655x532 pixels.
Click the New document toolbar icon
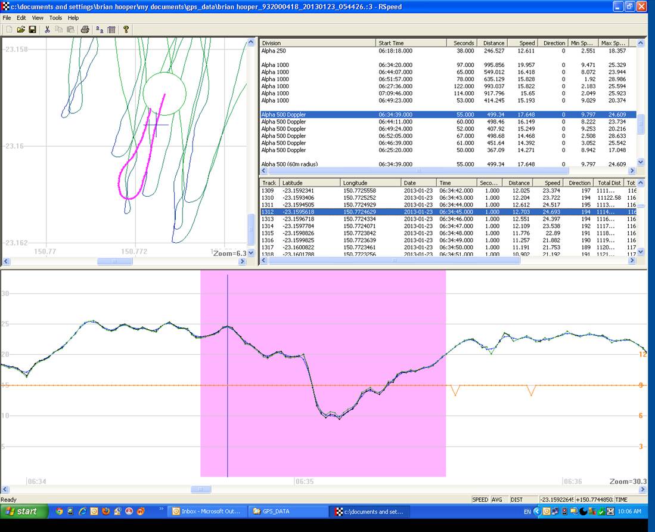(9, 29)
